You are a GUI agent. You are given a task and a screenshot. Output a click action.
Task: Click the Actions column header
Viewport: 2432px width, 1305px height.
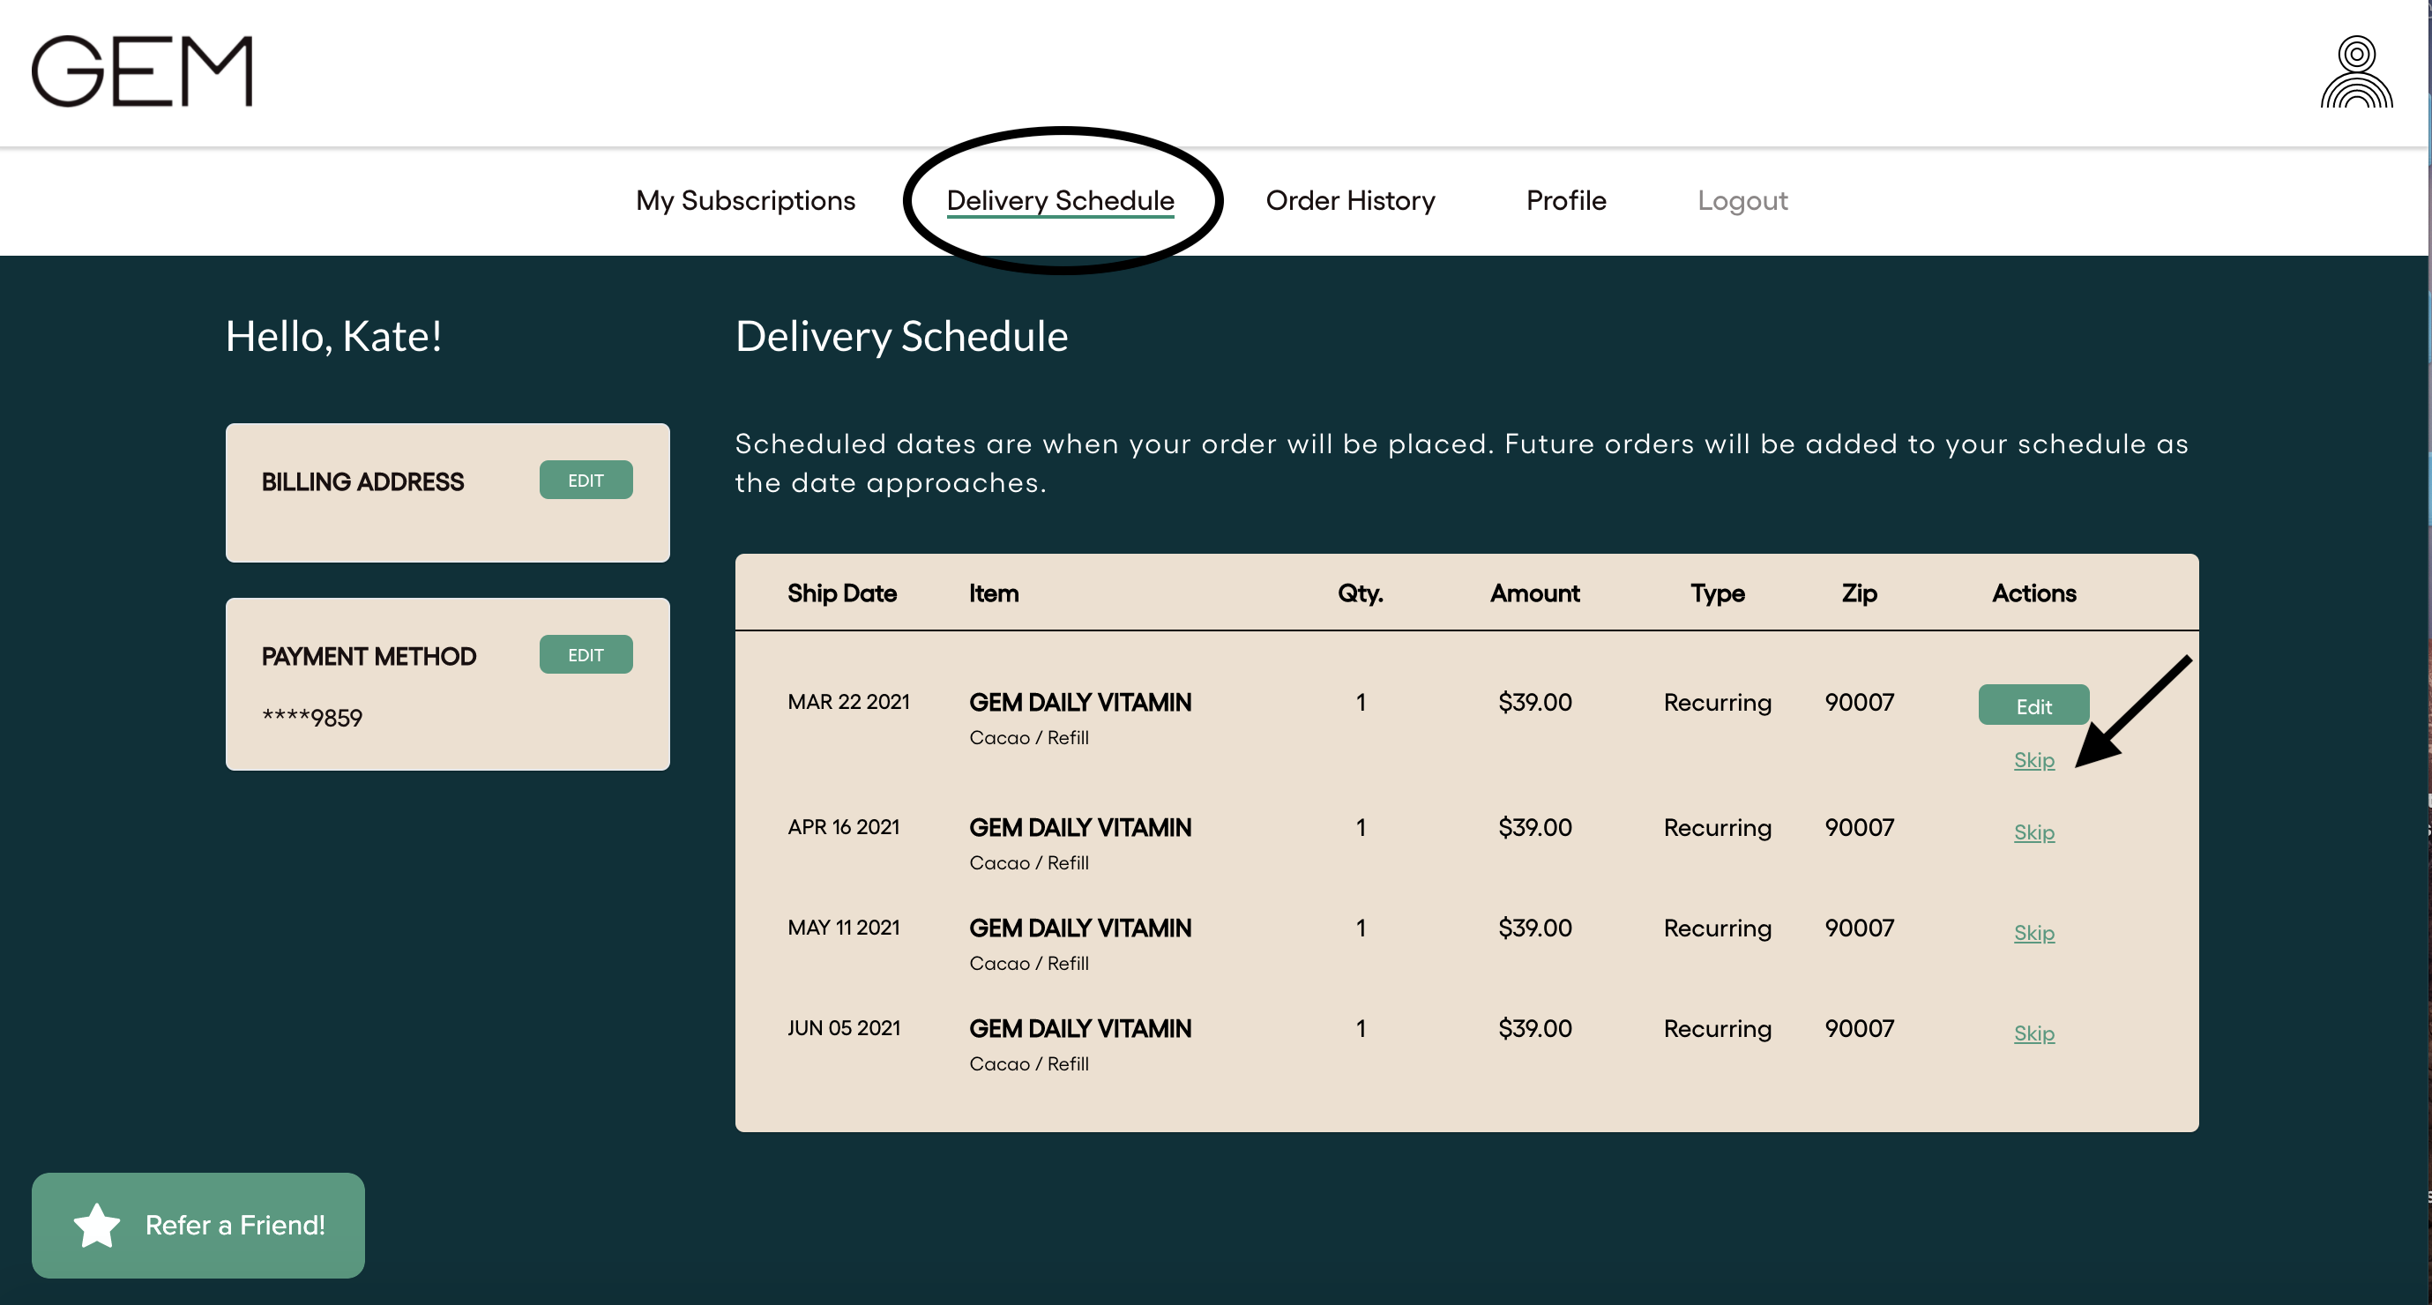point(2033,593)
